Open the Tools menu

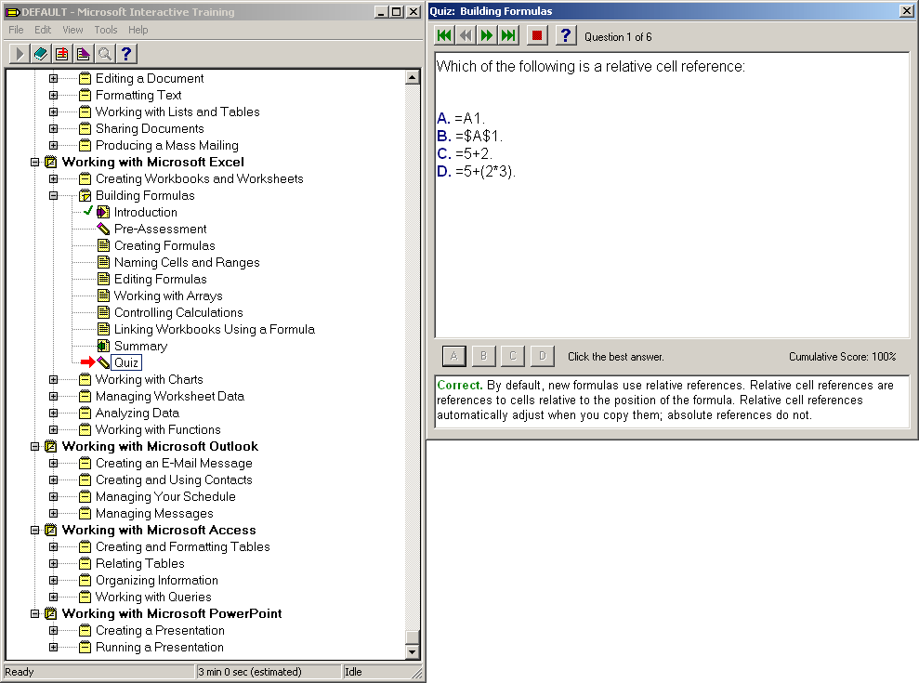tap(106, 30)
